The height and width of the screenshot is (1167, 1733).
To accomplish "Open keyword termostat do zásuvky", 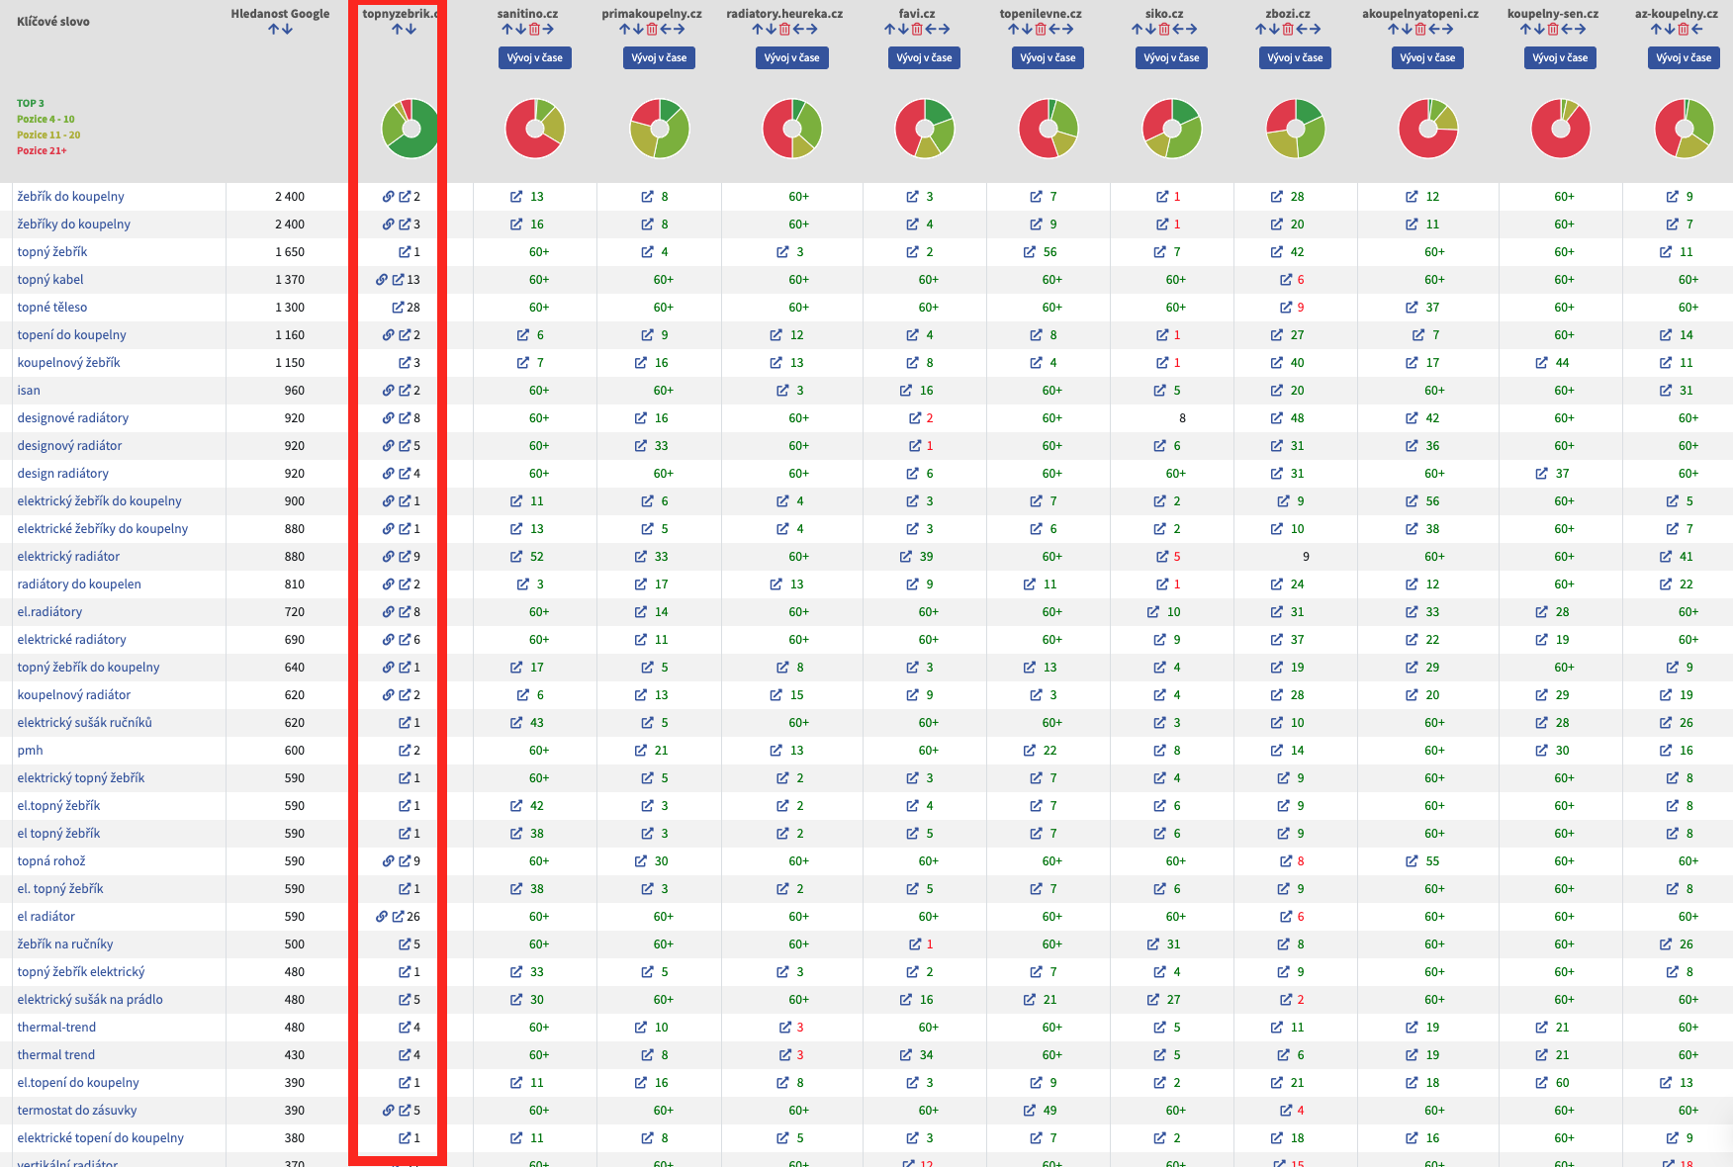I will (x=77, y=1111).
